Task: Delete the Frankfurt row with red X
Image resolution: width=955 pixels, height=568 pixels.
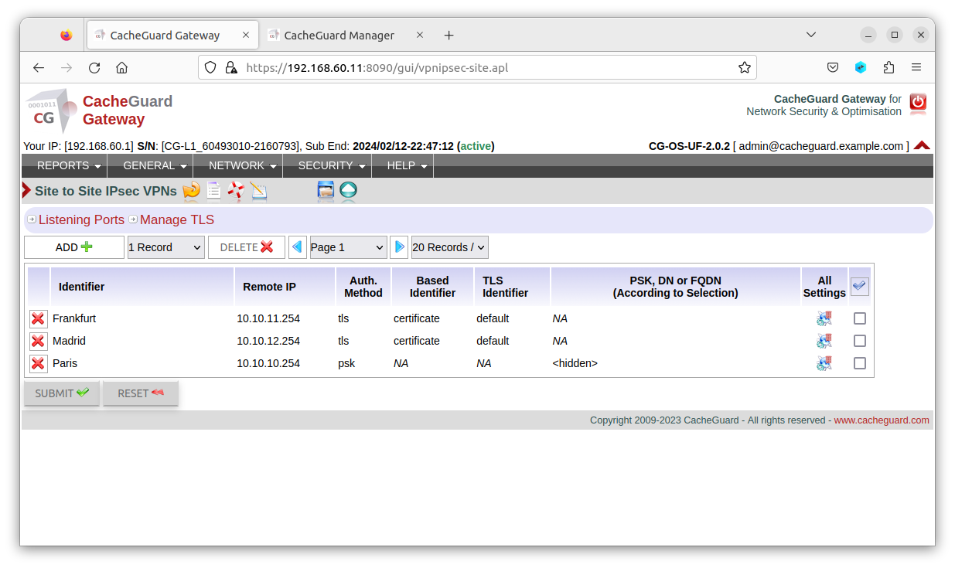Action: [38, 318]
